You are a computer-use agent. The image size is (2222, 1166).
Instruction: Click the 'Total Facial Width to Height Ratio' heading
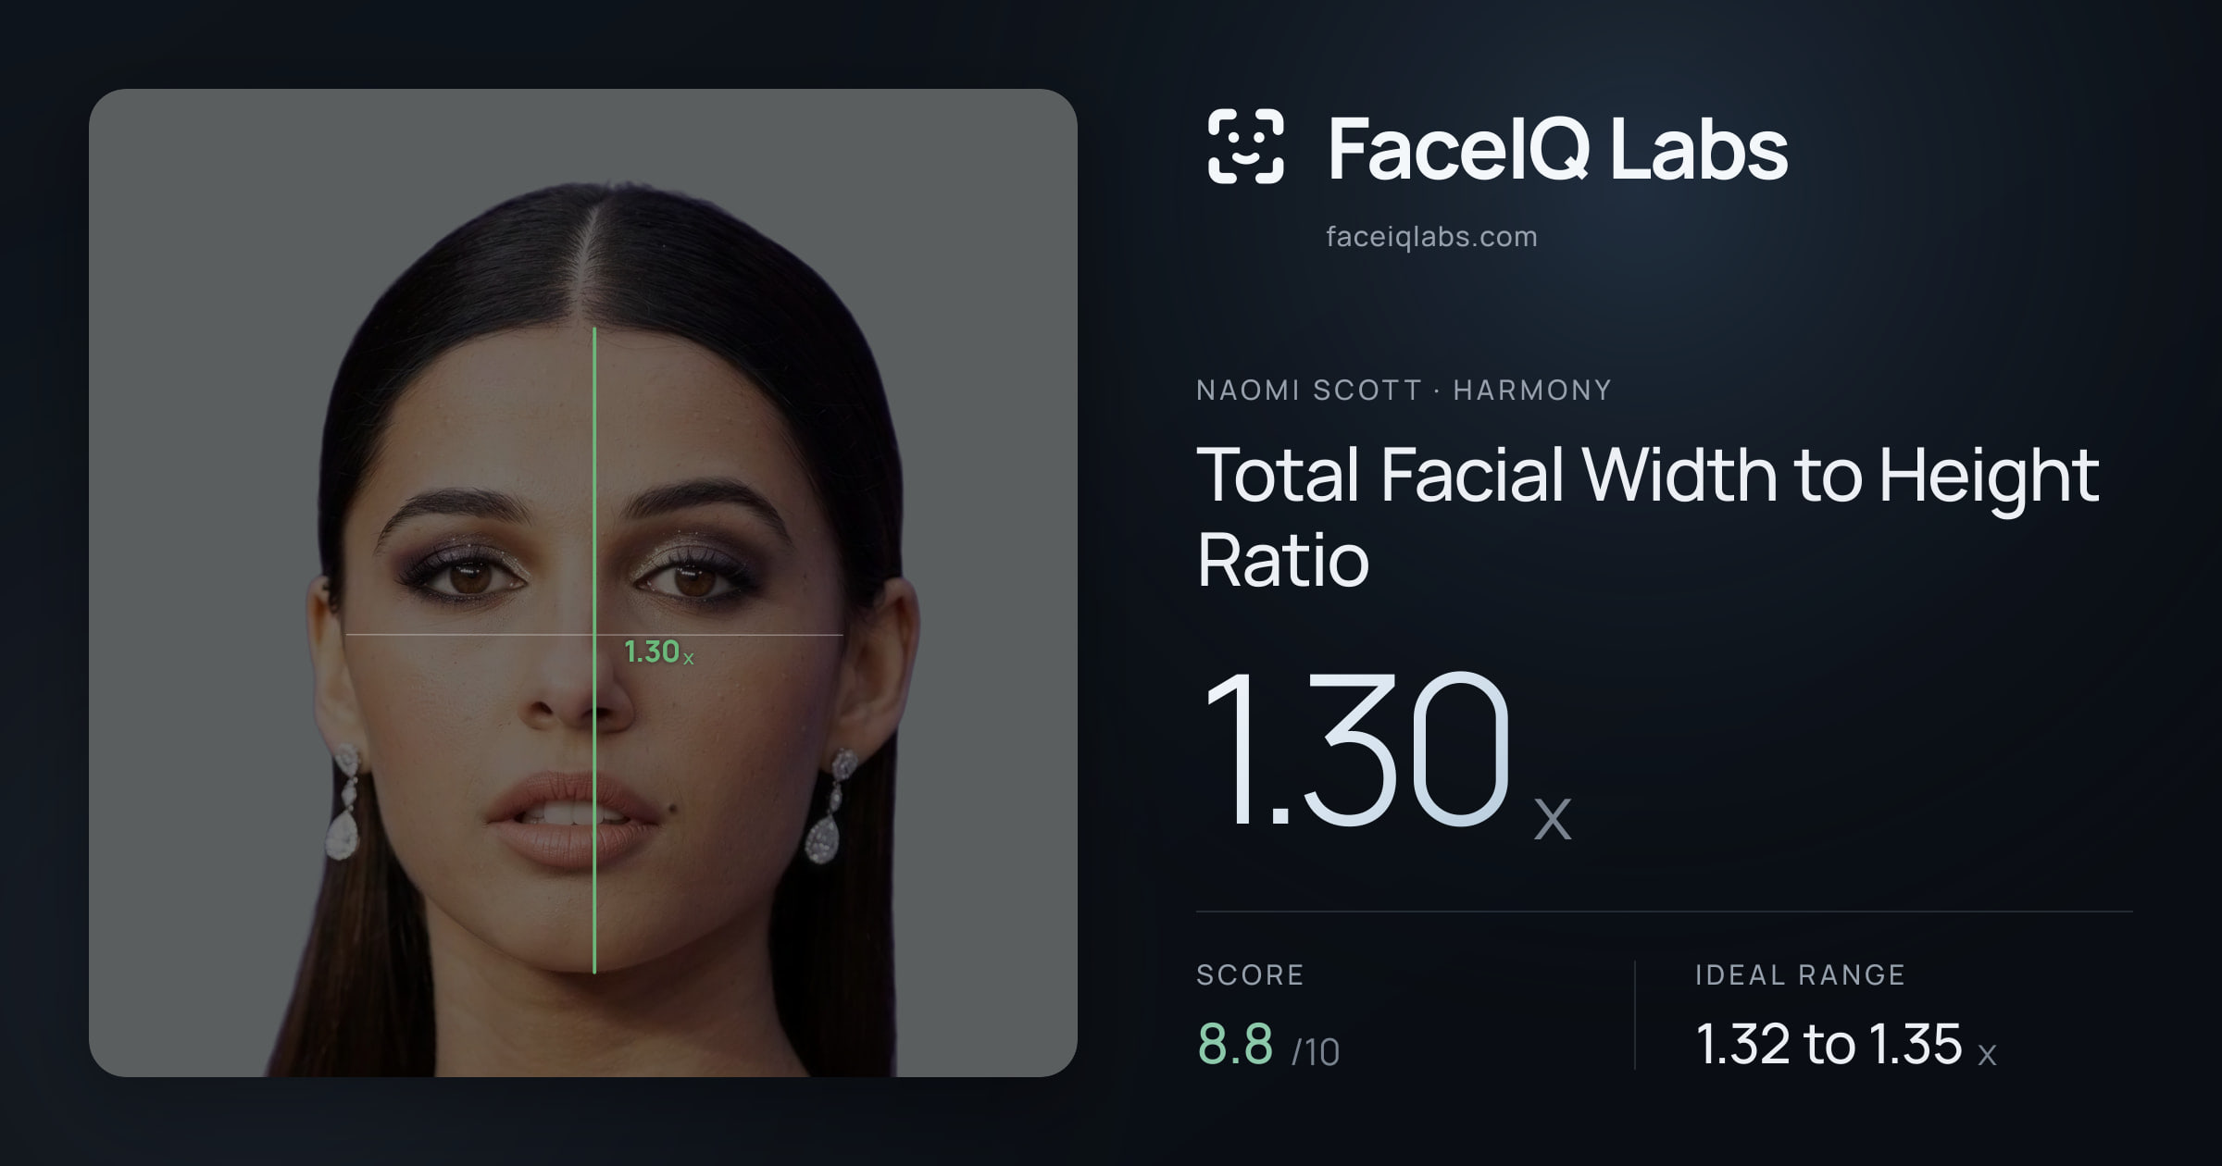click(1648, 516)
